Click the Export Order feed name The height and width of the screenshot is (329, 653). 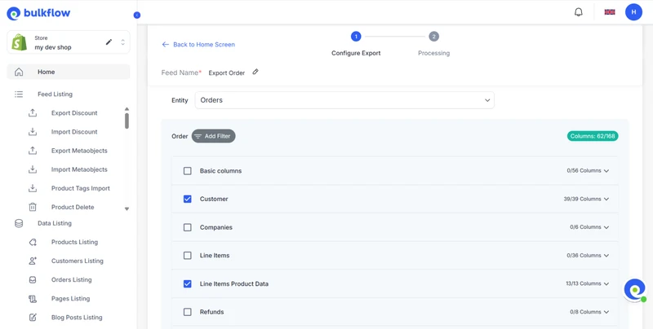[227, 72]
